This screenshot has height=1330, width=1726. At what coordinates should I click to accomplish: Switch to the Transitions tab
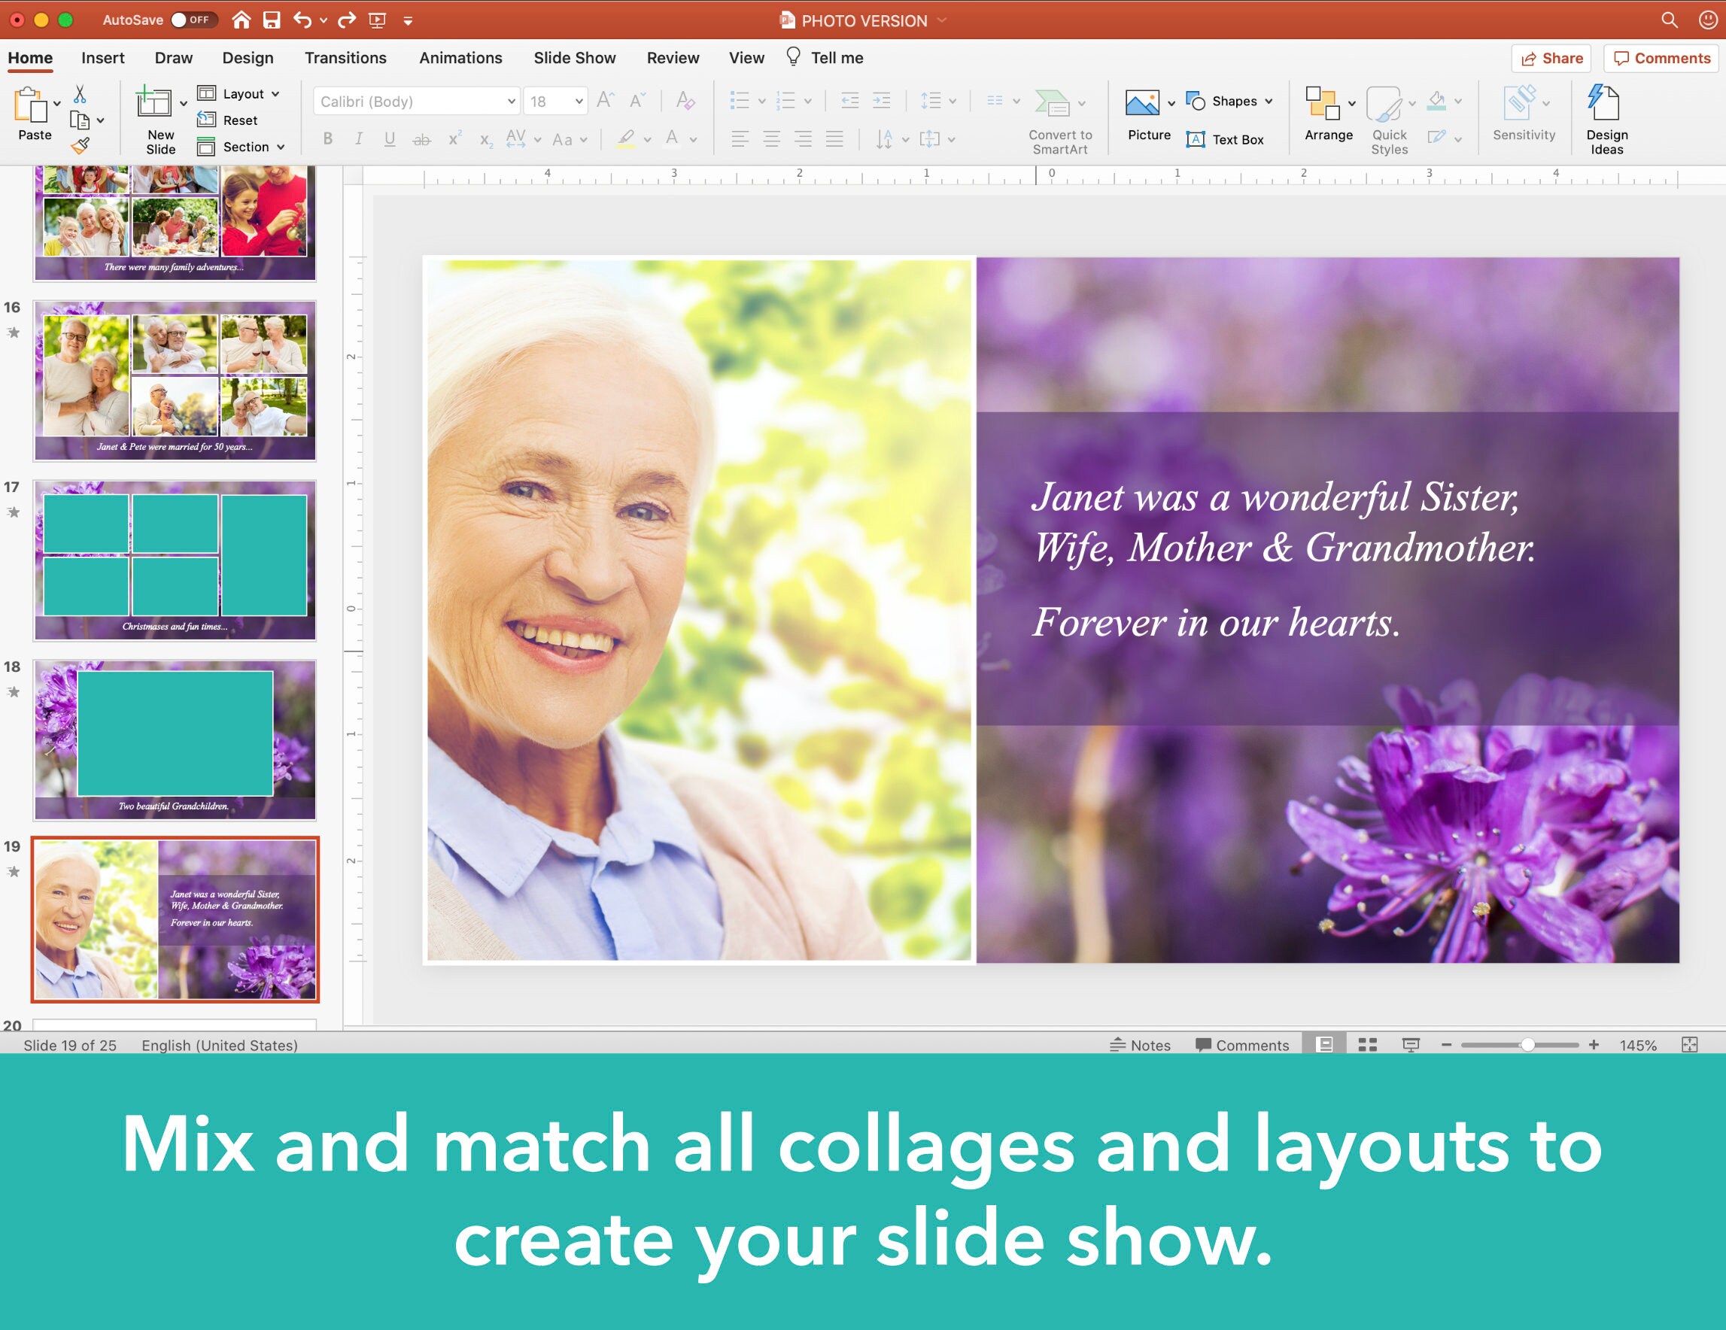(345, 57)
